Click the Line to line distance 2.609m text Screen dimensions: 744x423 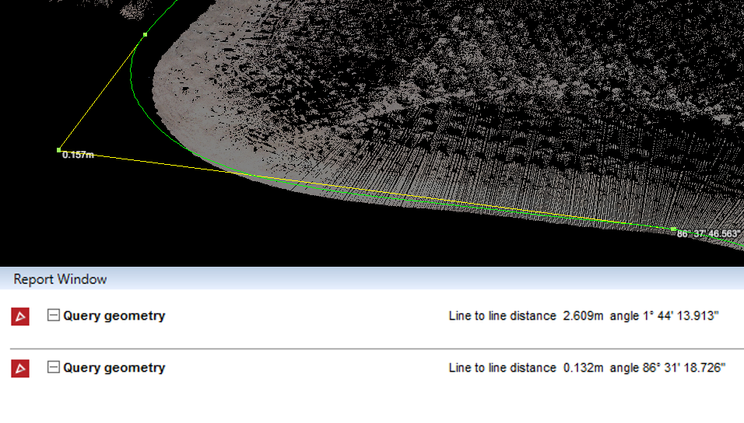pyautogui.click(x=526, y=316)
